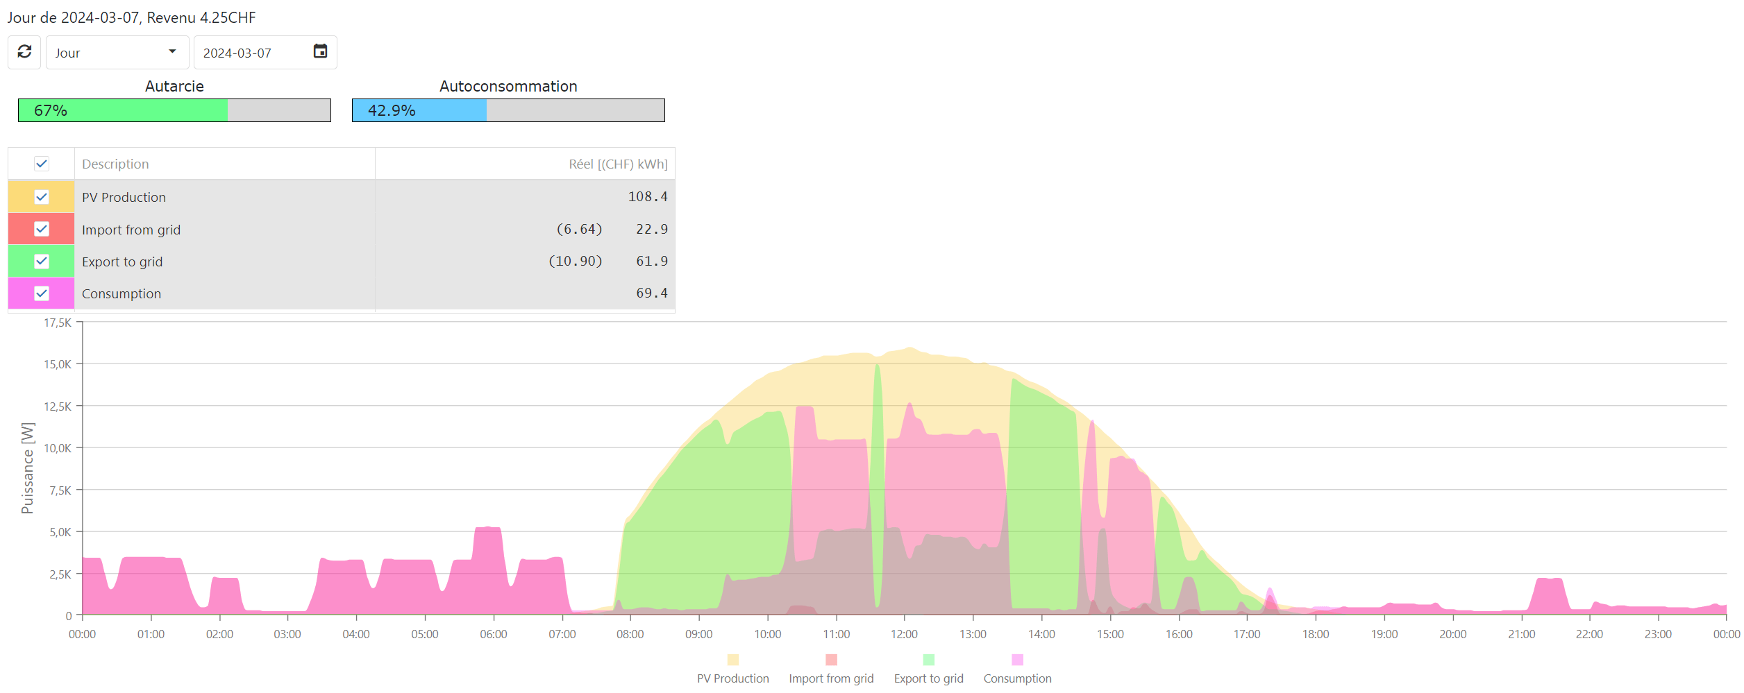This screenshot has width=1744, height=693.
Task: Click the Autarcie 67% progress bar
Action: point(174,110)
